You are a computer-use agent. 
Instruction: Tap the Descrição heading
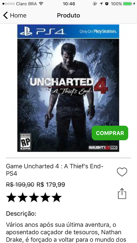pyautogui.click(x=21, y=214)
